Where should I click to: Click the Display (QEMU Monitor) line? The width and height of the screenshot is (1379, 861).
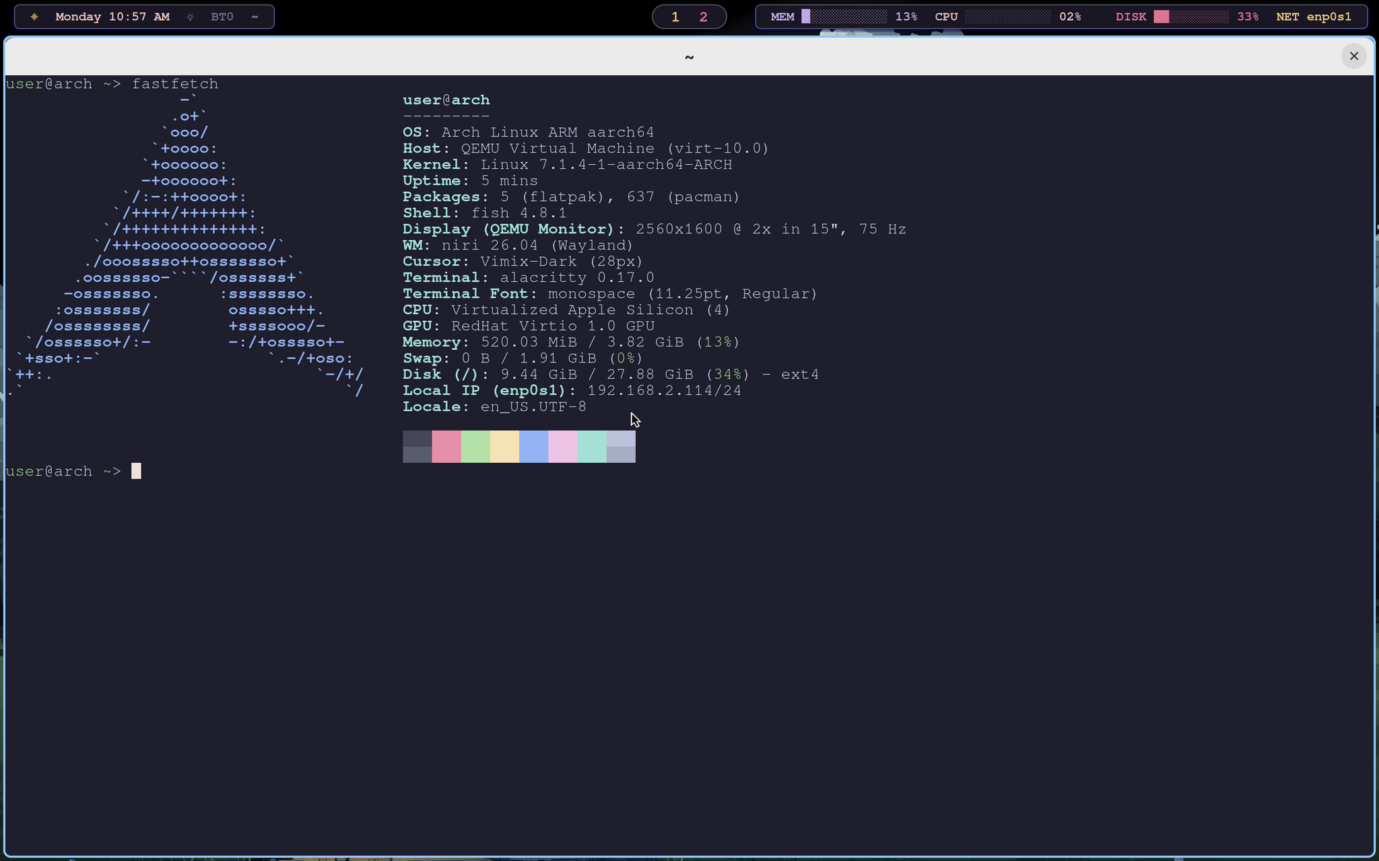coord(654,229)
